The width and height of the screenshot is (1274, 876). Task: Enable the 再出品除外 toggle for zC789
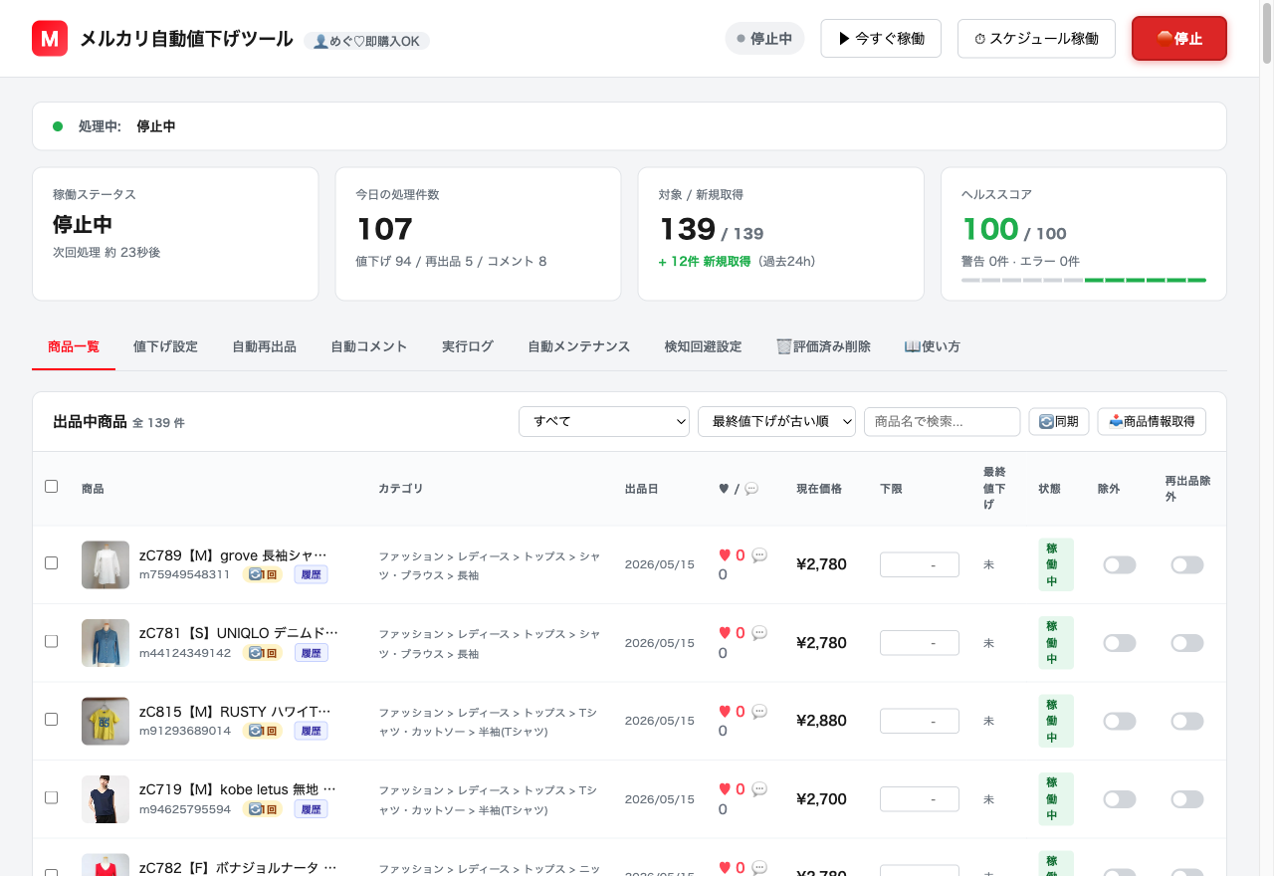click(x=1187, y=565)
